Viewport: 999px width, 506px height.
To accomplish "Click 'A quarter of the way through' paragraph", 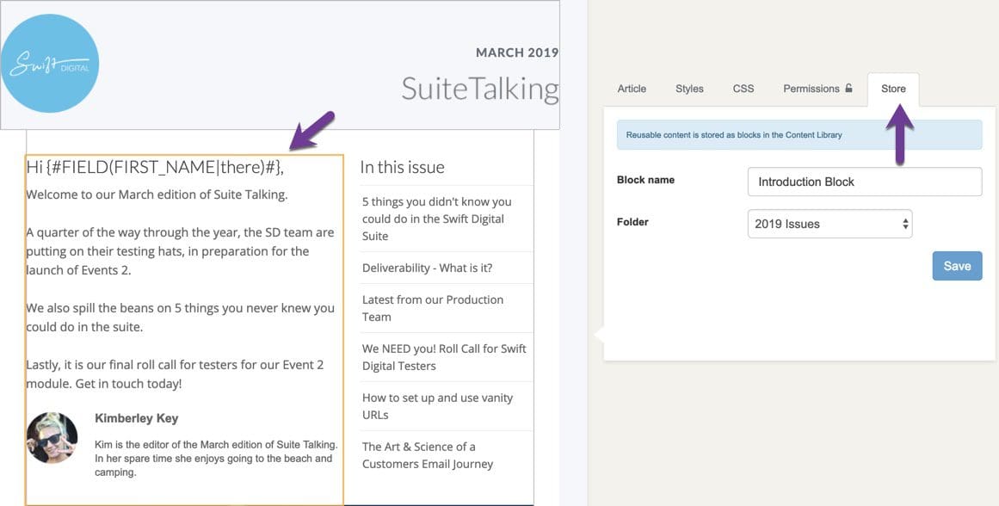I will tap(181, 251).
